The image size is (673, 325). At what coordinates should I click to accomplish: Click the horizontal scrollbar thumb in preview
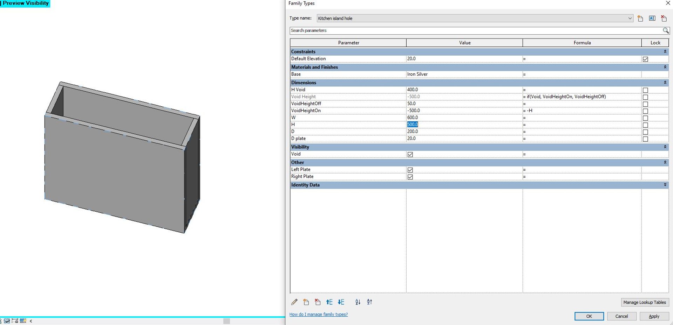coord(226,321)
